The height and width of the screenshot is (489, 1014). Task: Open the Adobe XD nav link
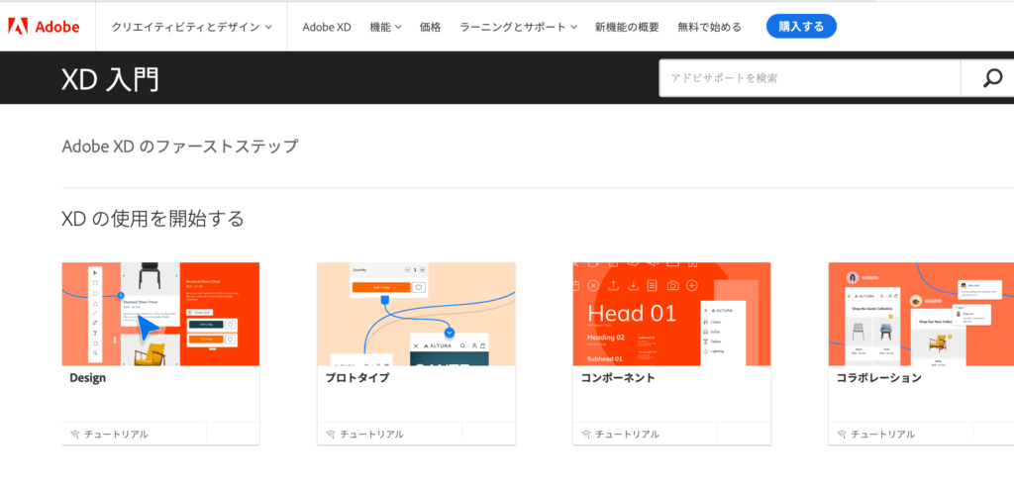click(x=327, y=27)
